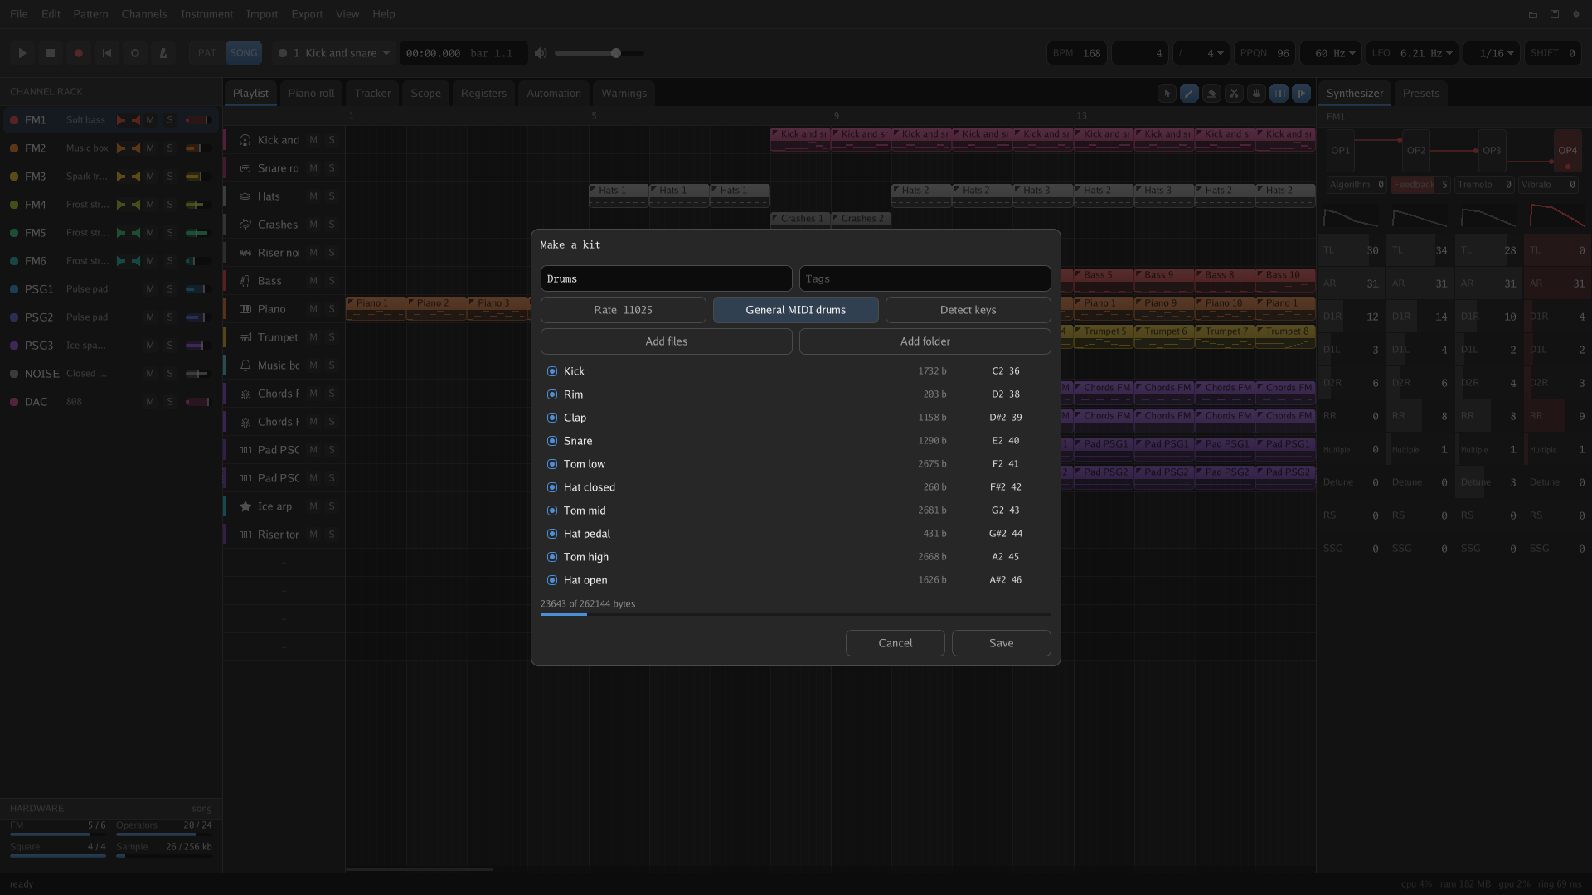Open the Presets tab
Screen dimensions: 1592x895
1421,94
